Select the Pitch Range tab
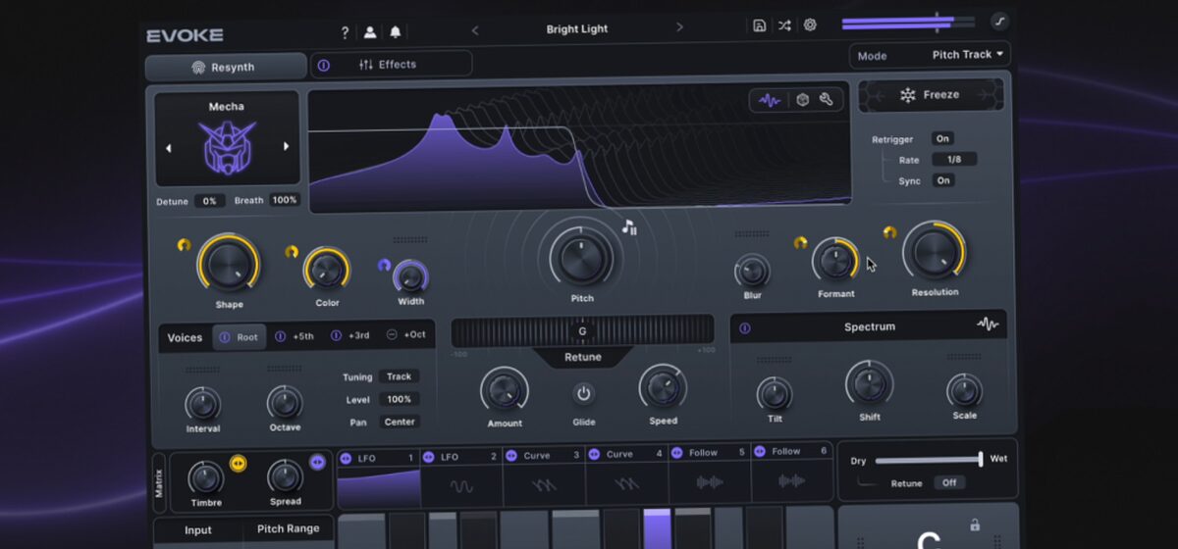 pyautogui.click(x=289, y=528)
